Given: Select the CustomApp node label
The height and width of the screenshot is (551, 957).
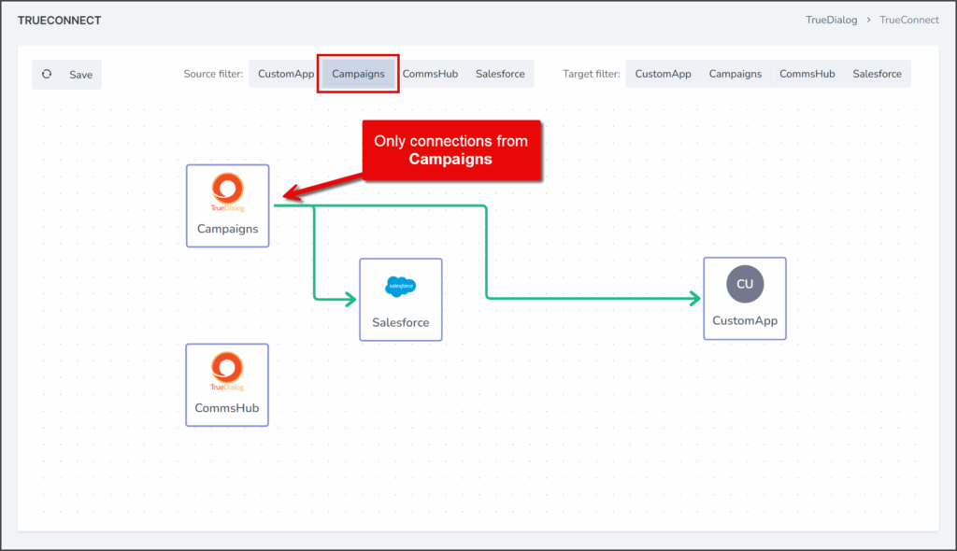Looking at the screenshot, I should [x=745, y=320].
